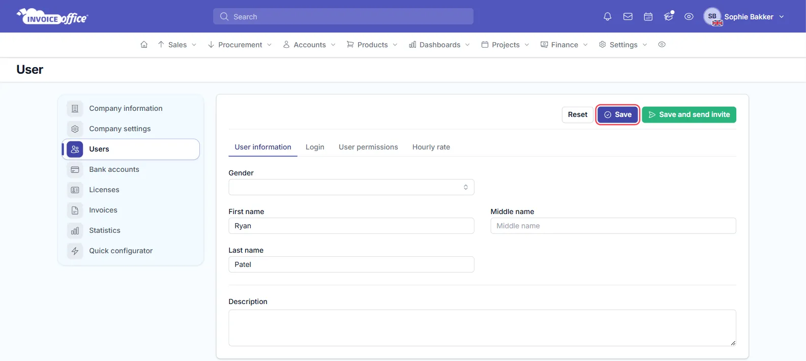
Task: Click the Statistics bar chart icon
Action: [75, 230]
